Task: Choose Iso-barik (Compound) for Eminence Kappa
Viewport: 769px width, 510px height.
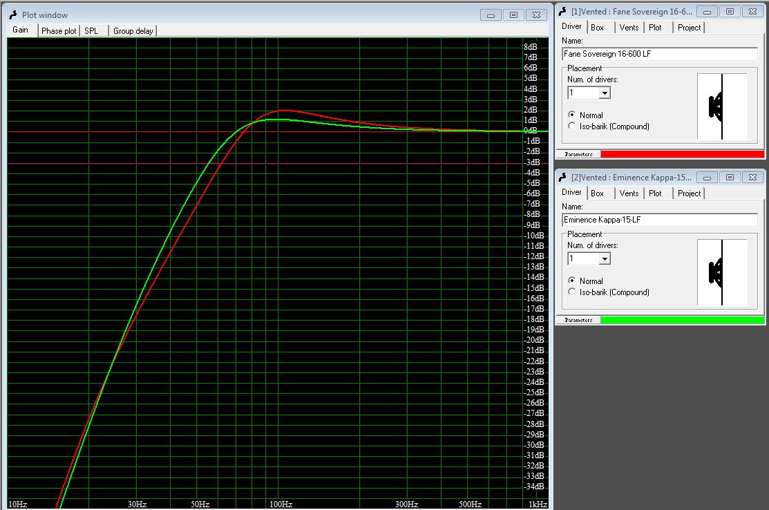Action: point(572,292)
